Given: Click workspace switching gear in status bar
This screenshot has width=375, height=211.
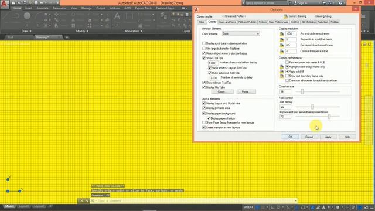Looking at the screenshot, I should pyautogui.click(x=337, y=207).
